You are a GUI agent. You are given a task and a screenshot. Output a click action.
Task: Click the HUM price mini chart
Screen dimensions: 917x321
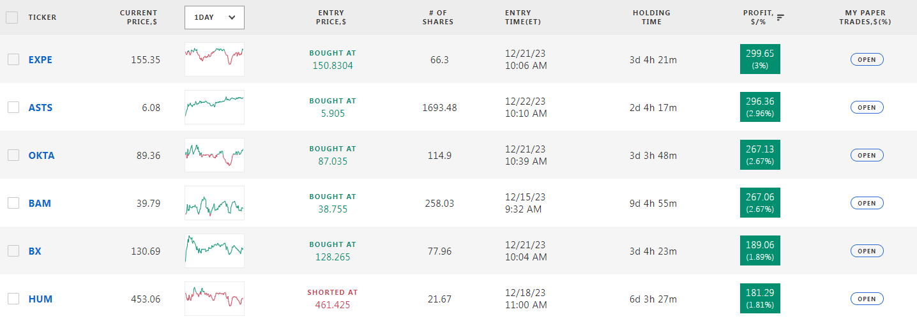click(215, 299)
